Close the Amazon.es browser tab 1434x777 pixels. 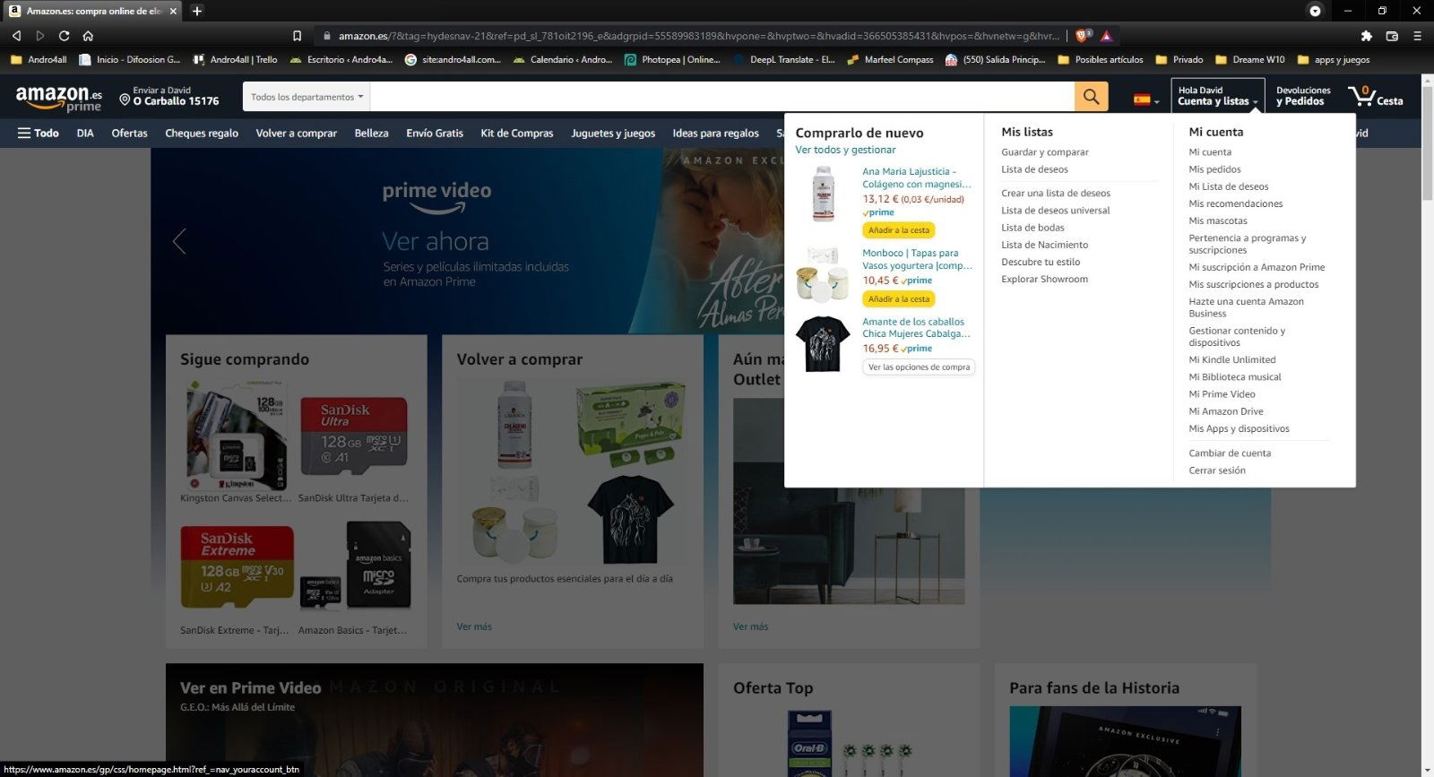pos(173,11)
